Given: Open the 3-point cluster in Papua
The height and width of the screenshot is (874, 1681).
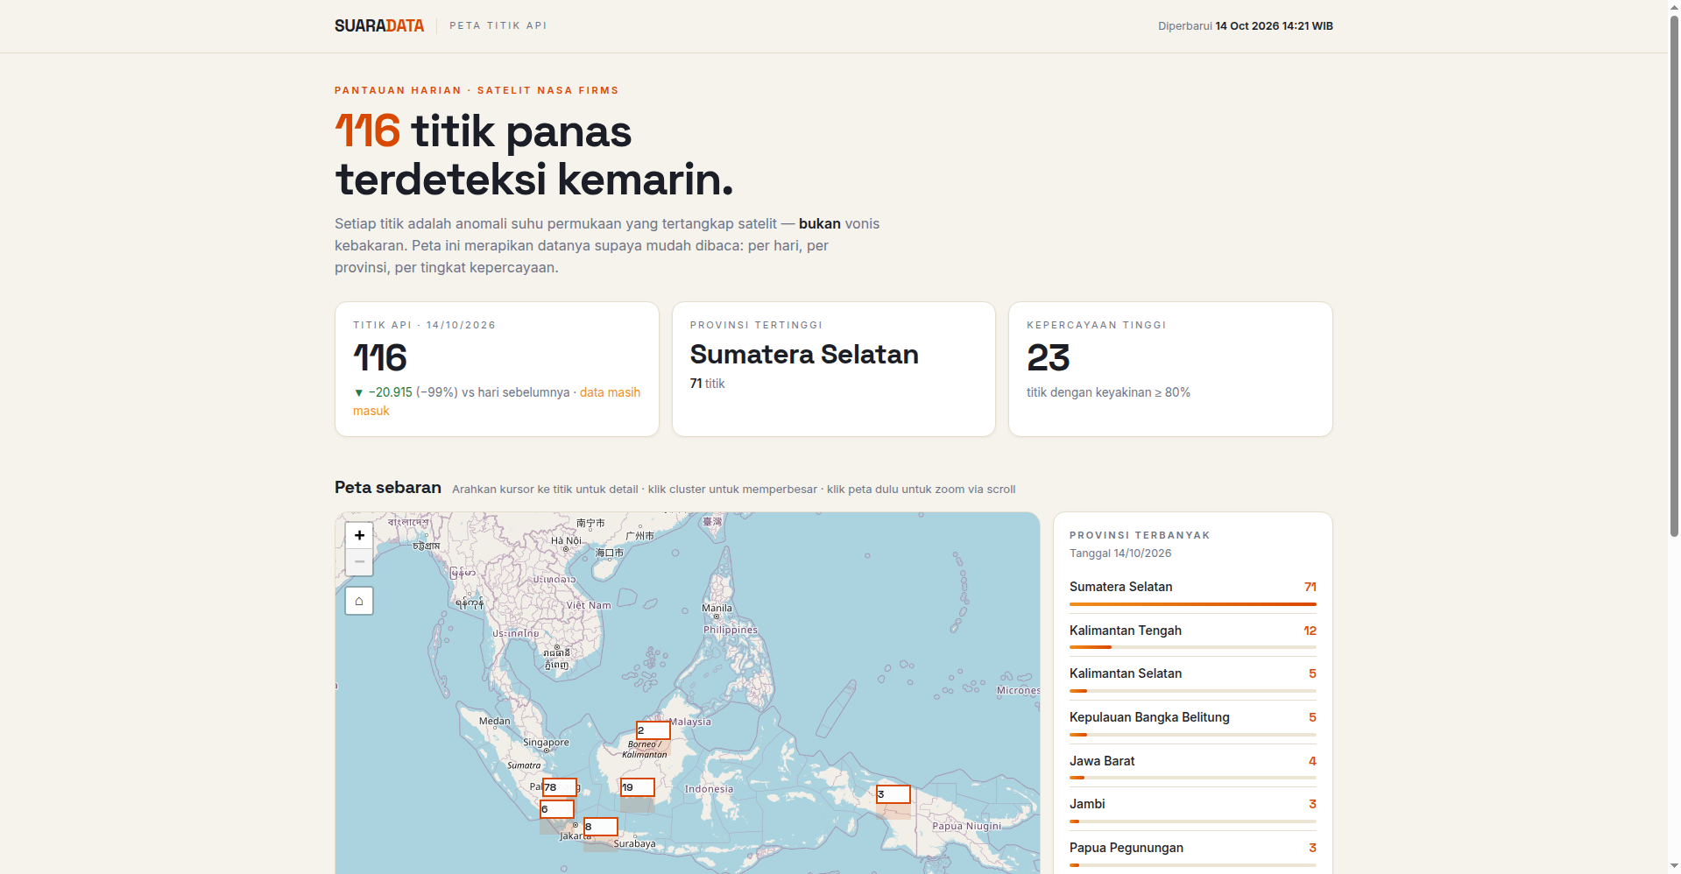Looking at the screenshot, I should 893,794.
